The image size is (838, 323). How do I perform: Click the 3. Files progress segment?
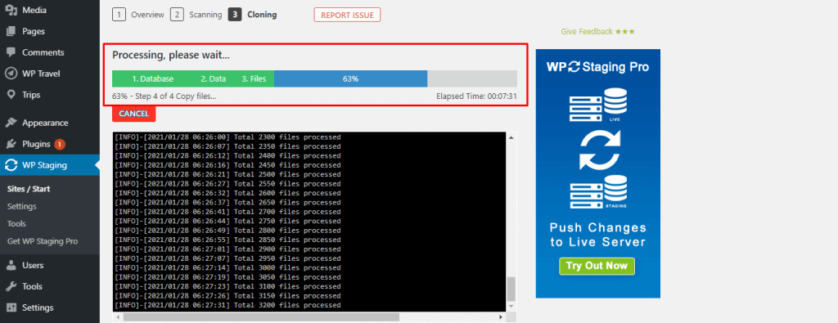pyautogui.click(x=254, y=79)
